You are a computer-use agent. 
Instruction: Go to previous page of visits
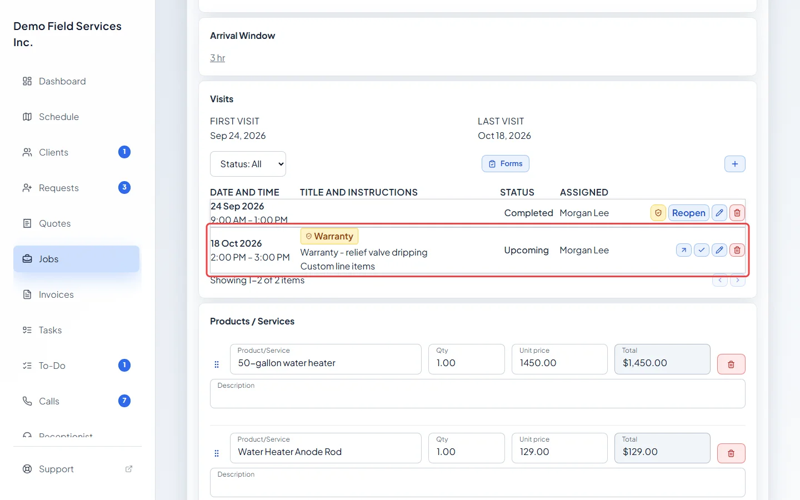coord(720,280)
